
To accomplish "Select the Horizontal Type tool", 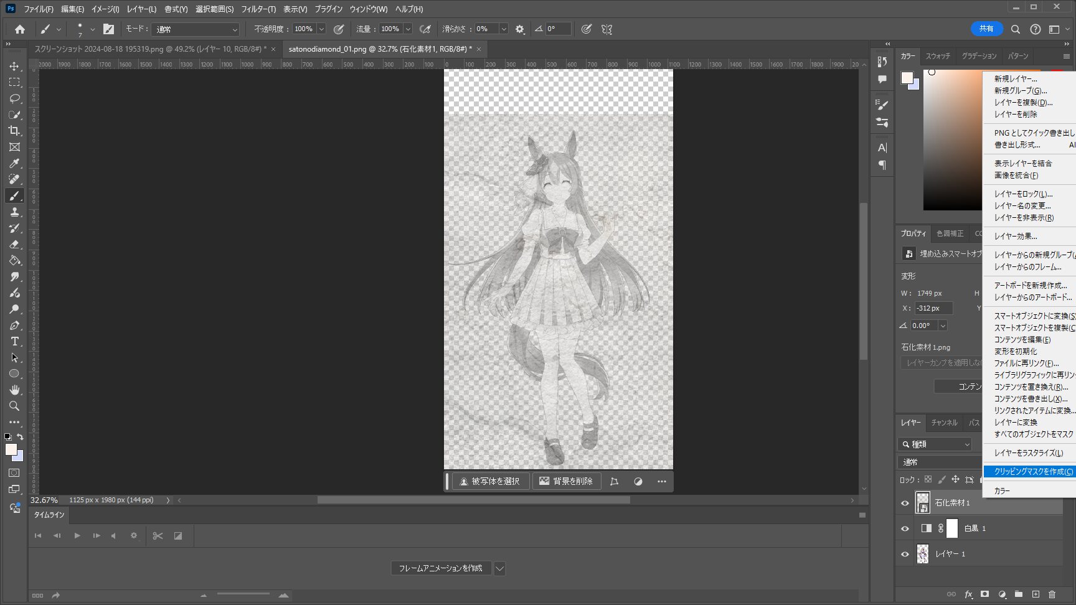I will pyautogui.click(x=14, y=341).
